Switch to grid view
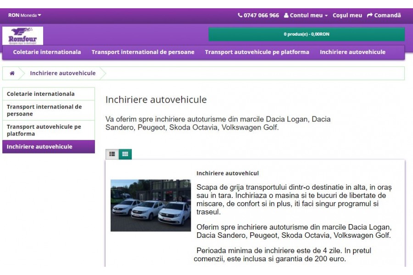The height and width of the screenshot is (275, 413). tap(125, 154)
